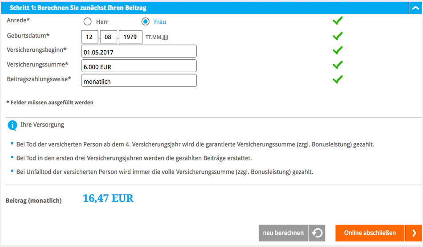Click the birth day field showing 12

point(89,37)
